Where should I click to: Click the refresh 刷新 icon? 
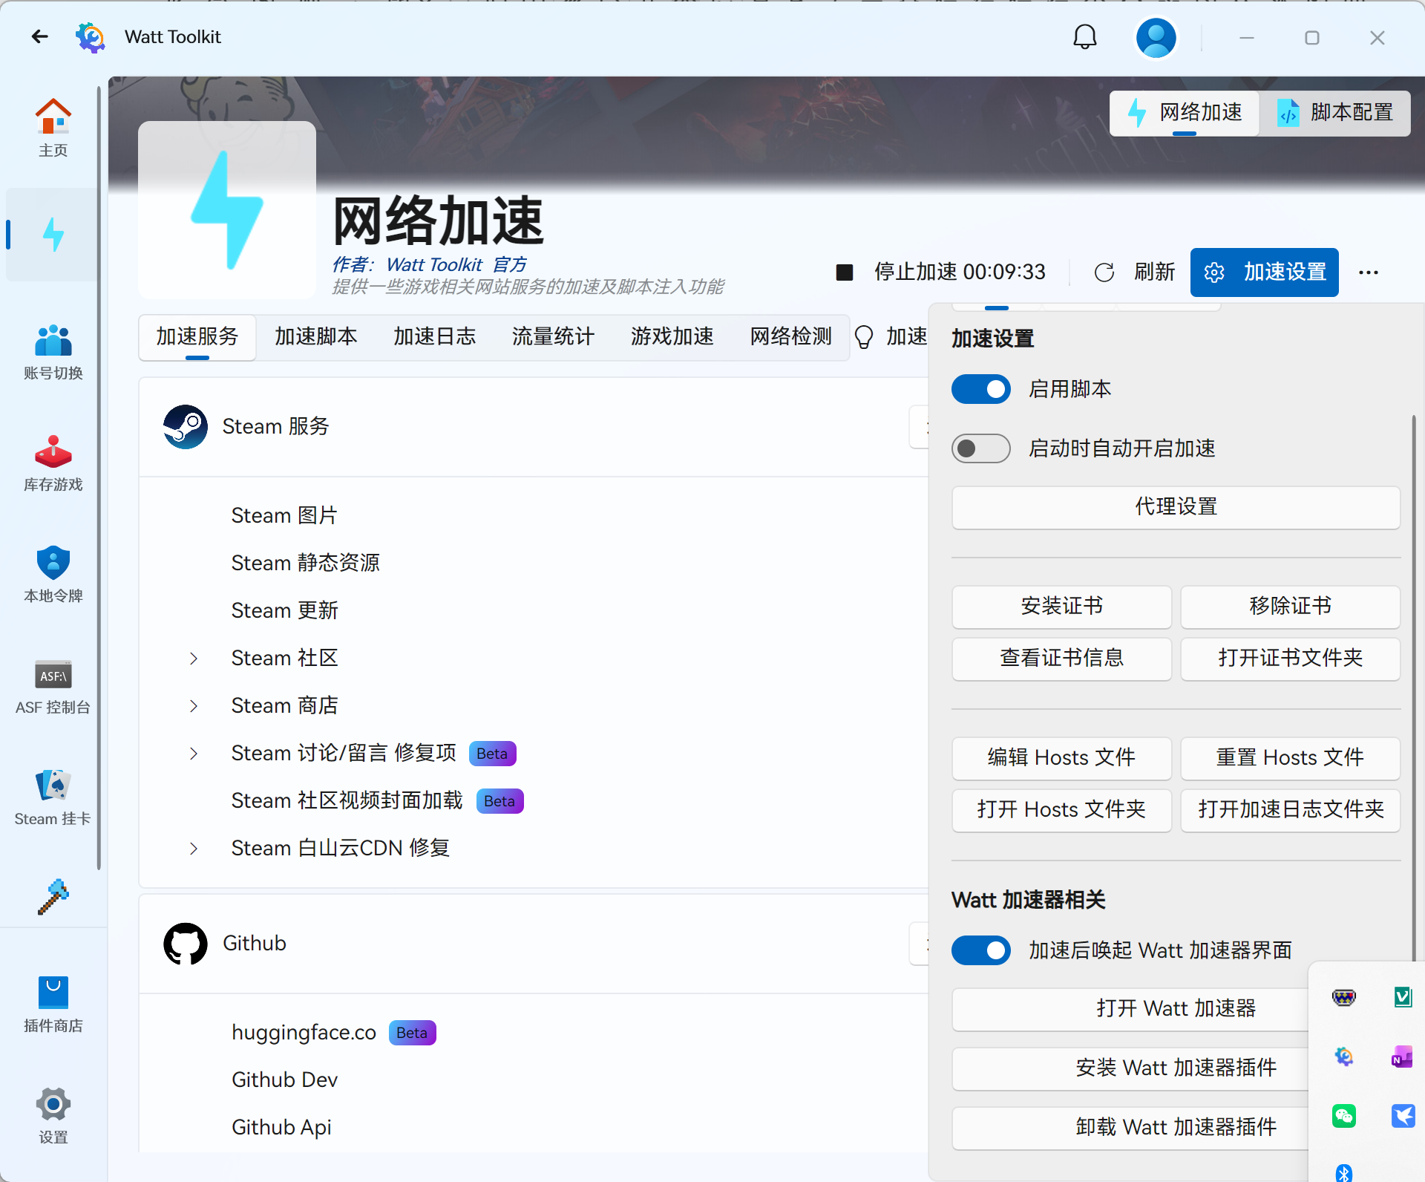pyautogui.click(x=1104, y=272)
